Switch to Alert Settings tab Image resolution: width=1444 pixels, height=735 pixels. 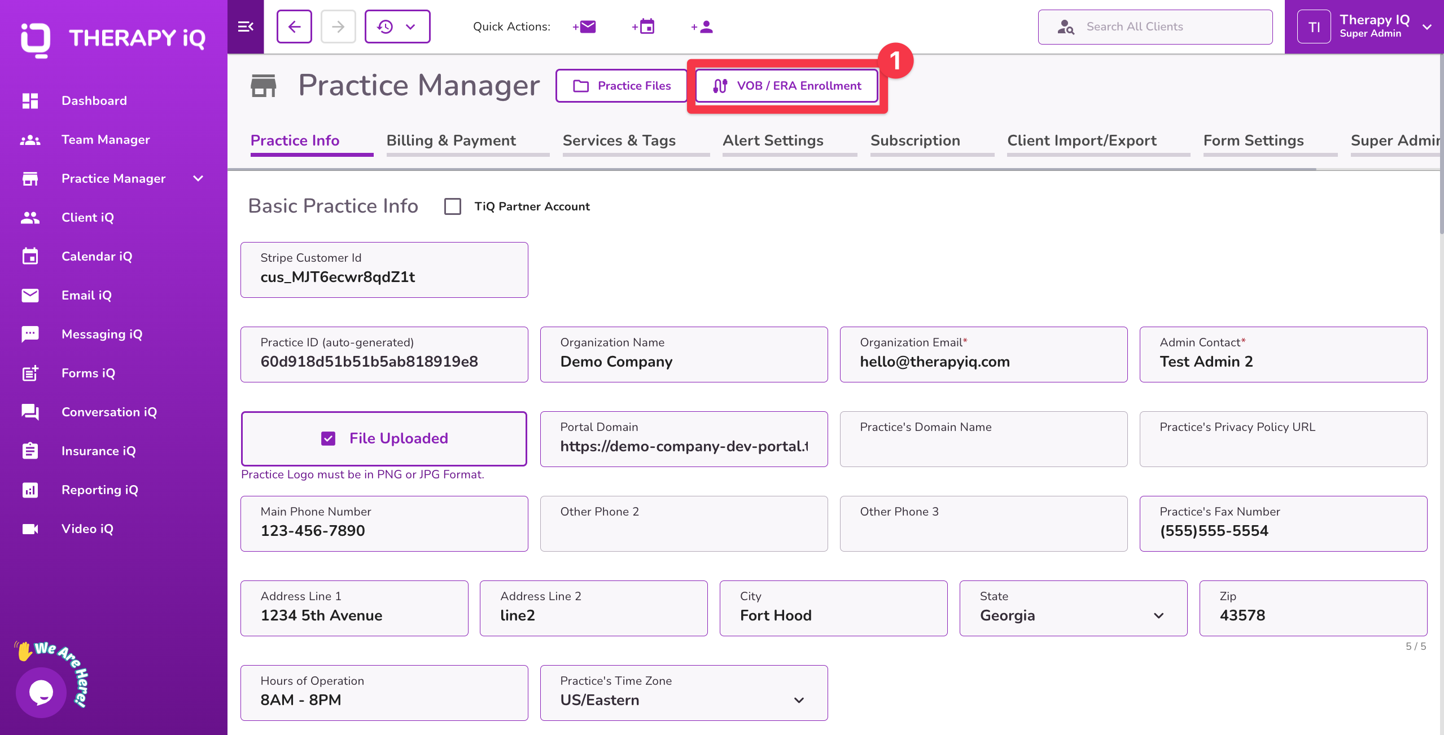773,140
